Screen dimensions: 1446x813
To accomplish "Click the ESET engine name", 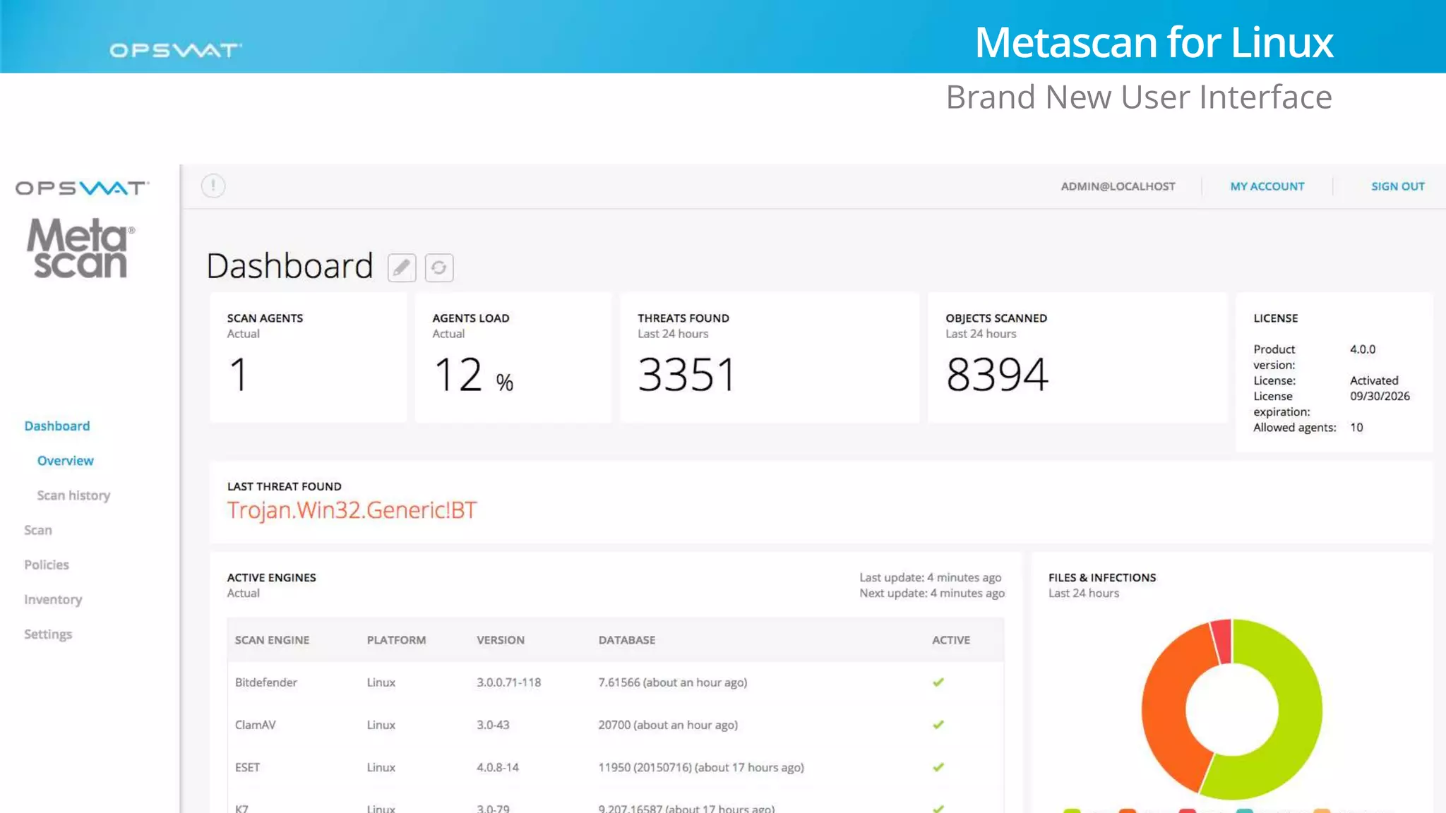I will click(x=248, y=767).
